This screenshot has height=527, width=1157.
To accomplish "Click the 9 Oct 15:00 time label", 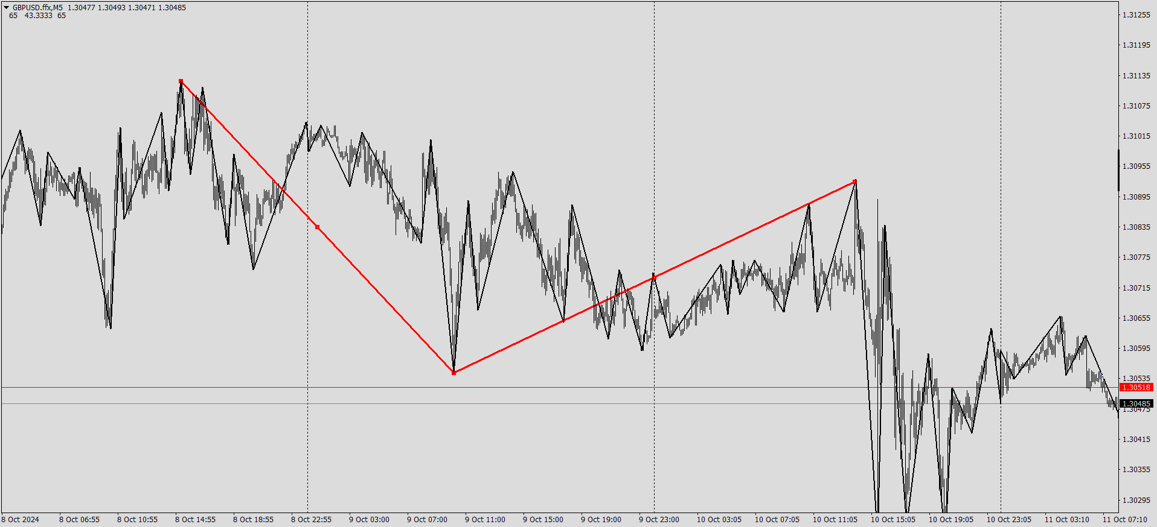I will pyautogui.click(x=543, y=519).
